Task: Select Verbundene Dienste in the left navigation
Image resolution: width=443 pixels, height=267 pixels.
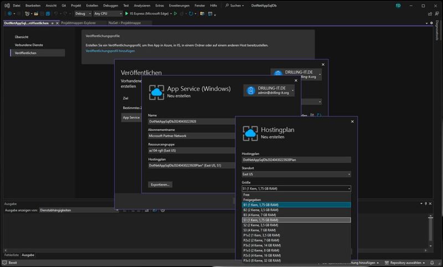Action: tap(29, 45)
